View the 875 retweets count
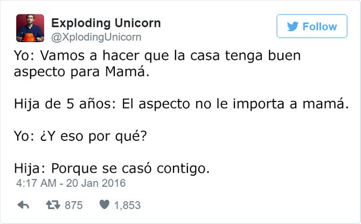This screenshot has height=224, width=361. pos(74,205)
